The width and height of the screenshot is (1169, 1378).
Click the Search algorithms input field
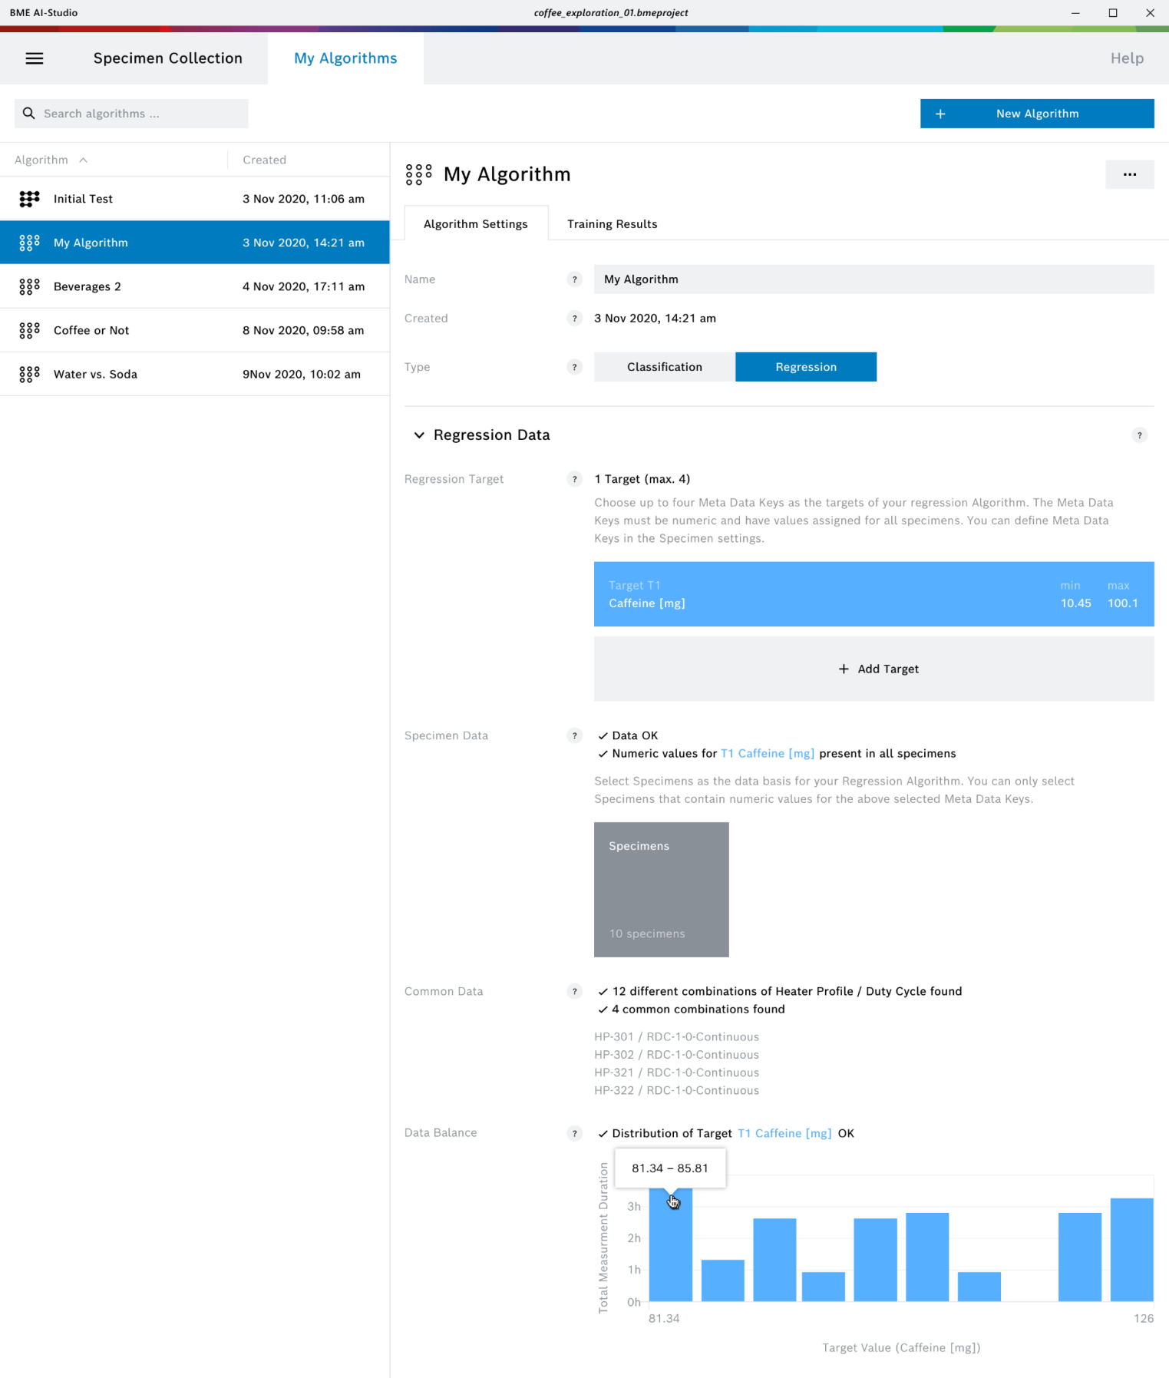click(142, 114)
